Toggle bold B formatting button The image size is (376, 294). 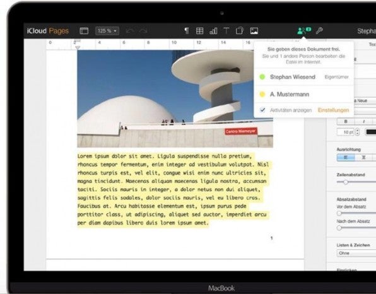(346, 122)
